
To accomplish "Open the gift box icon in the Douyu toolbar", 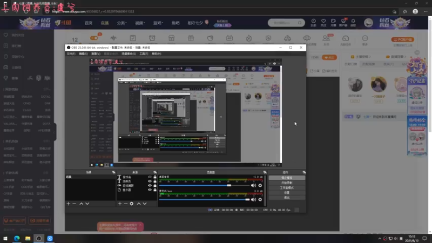I will (191, 38).
